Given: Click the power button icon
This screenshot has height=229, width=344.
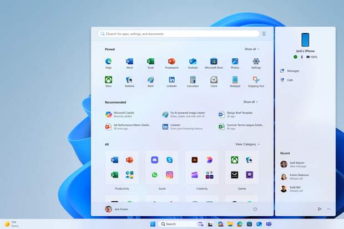Looking at the screenshot, I should pyautogui.click(x=255, y=209).
